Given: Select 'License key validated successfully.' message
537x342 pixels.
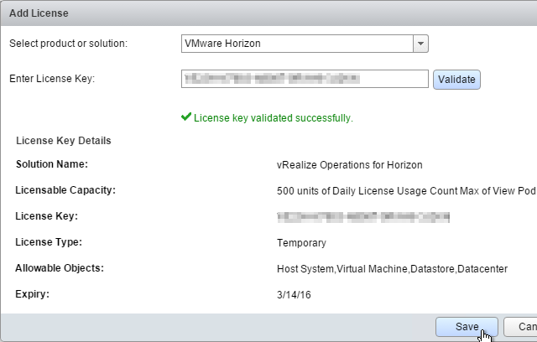Looking at the screenshot, I should 274,118.
